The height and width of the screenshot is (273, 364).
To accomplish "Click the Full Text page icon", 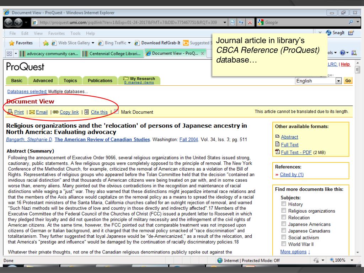I will point(277,144).
